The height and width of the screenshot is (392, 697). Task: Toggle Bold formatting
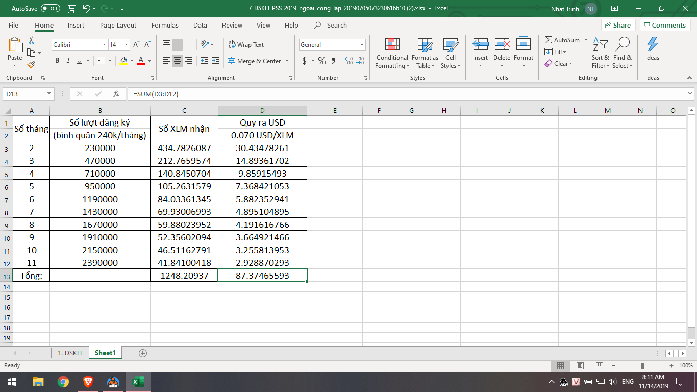click(x=57, y=61)
